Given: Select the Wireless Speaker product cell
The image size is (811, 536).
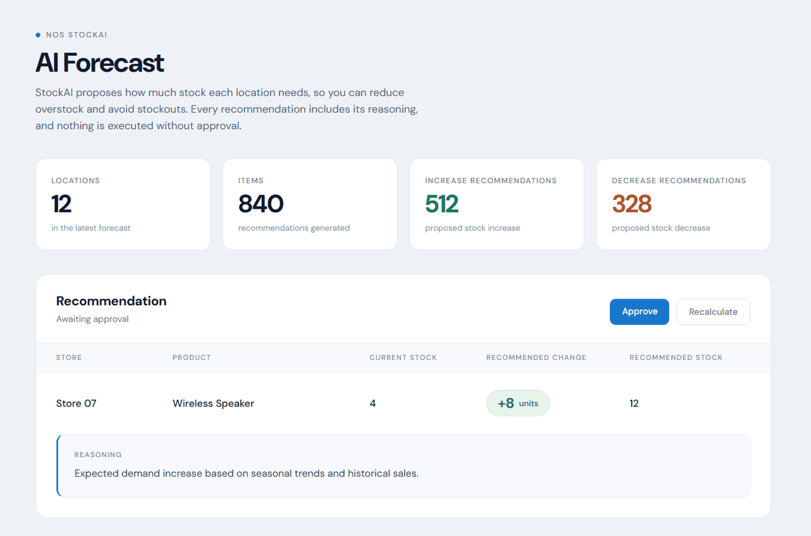Looking at the screenshot, I should (213, 403).
